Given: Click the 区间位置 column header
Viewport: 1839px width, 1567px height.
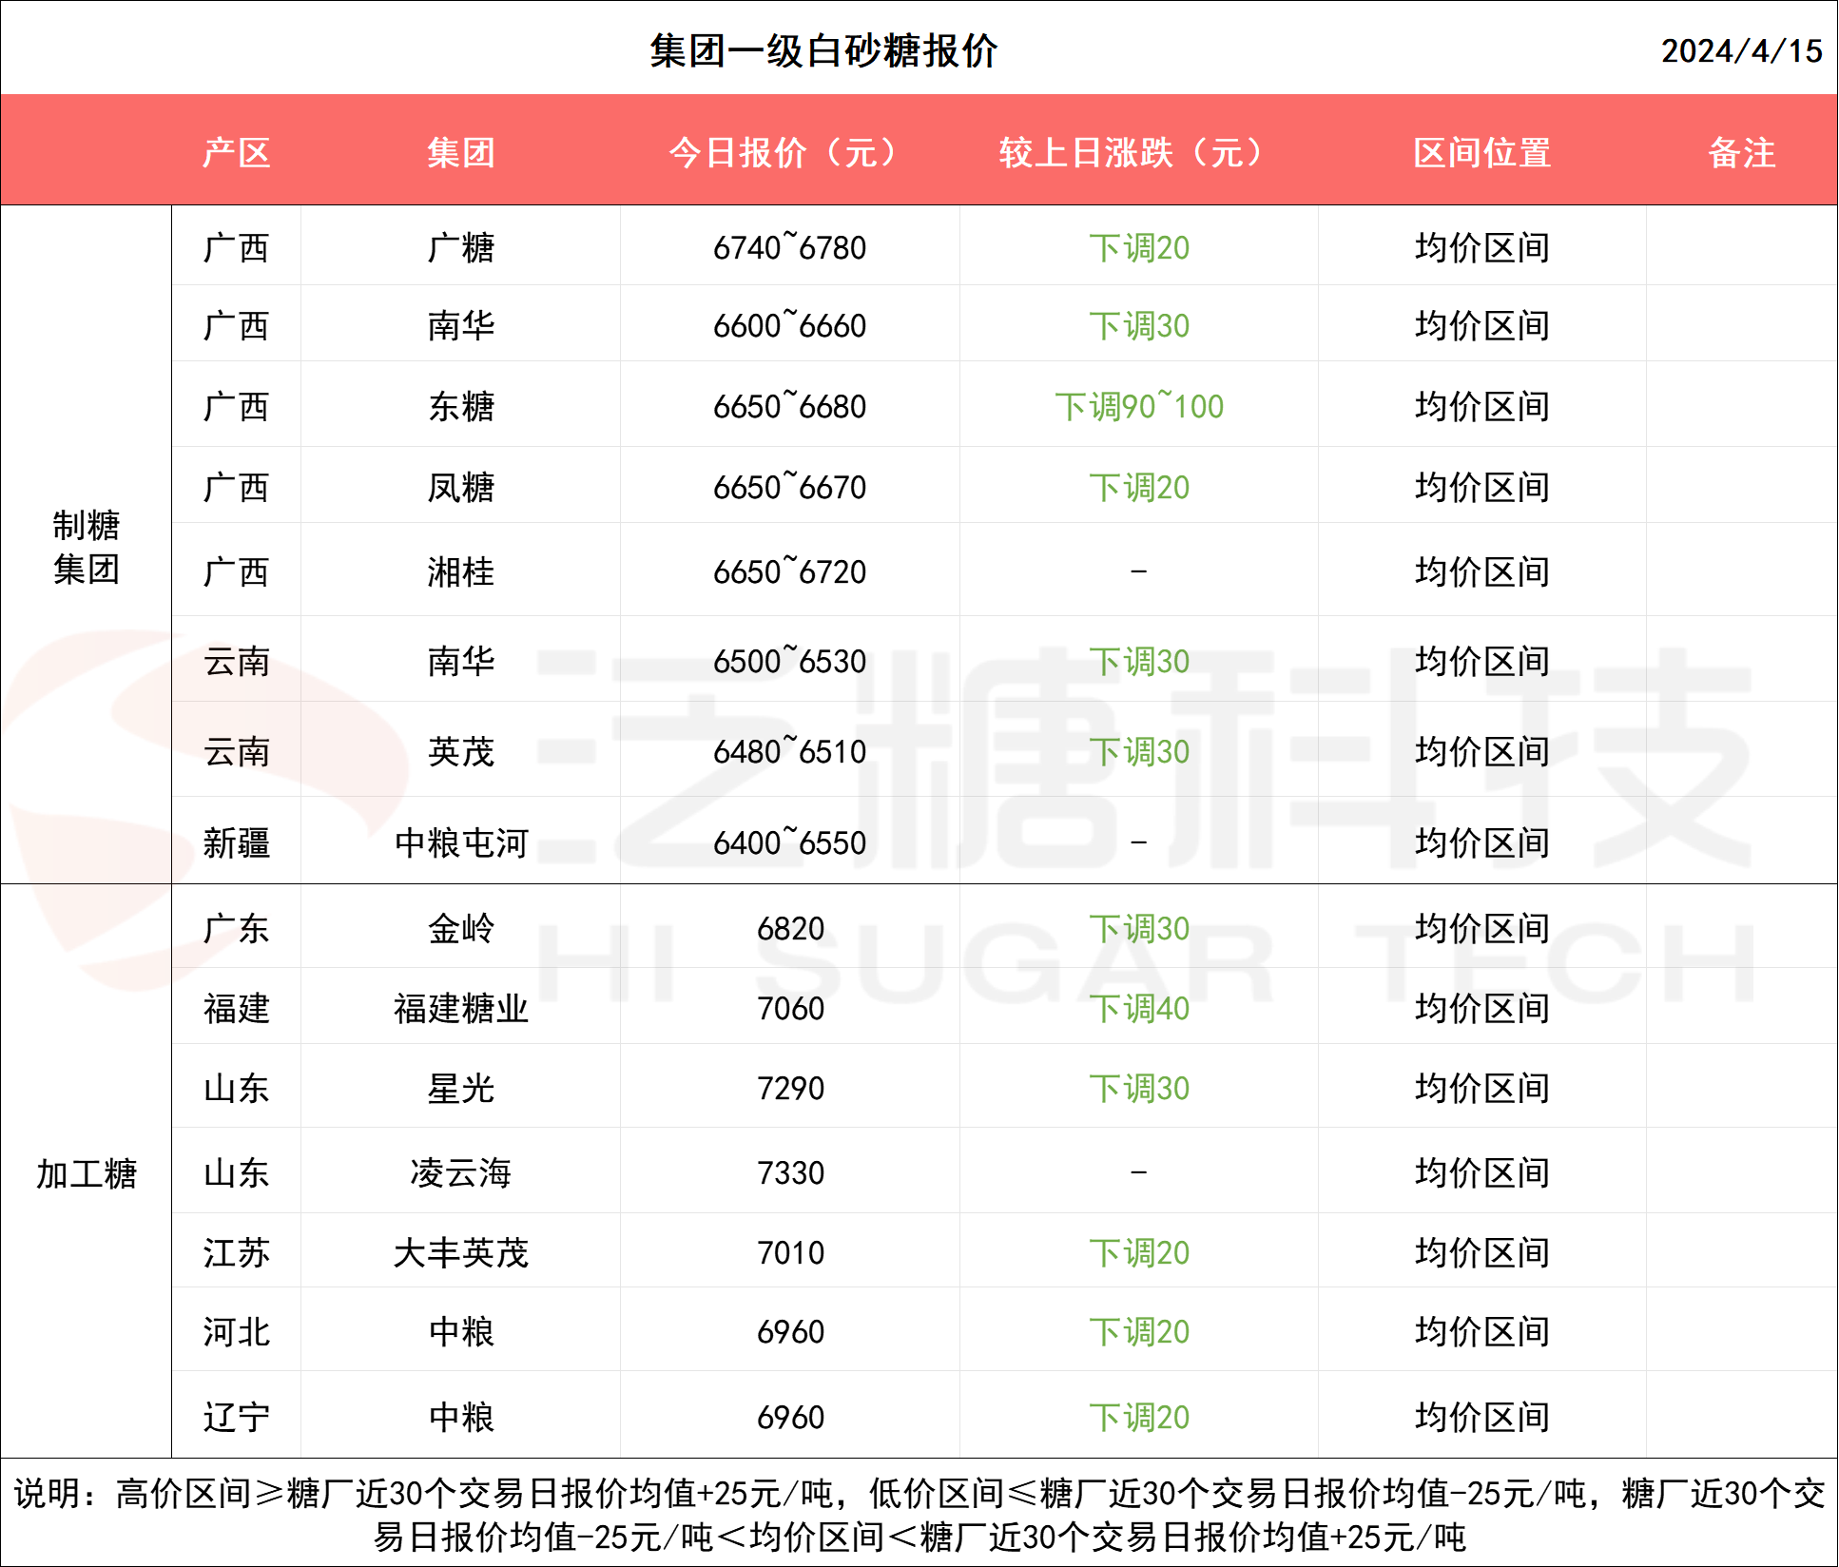Looking at the screenshot, I should (1481, 152).
